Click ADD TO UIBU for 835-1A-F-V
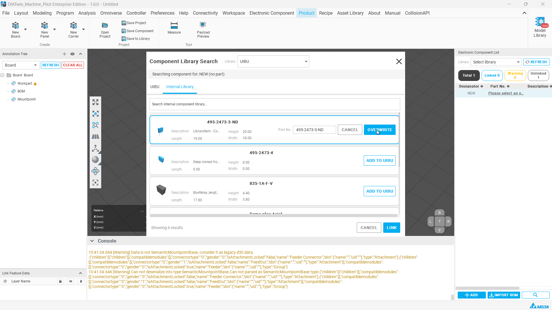The width and height of the screenshot is (552, 310). (x=379, y=191)
